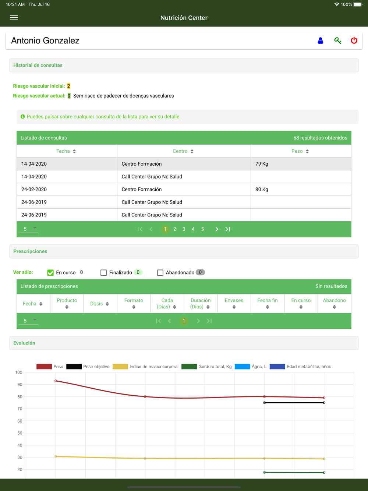Select page 3 of consultas list
368x491 pixels.
(184, 229)
